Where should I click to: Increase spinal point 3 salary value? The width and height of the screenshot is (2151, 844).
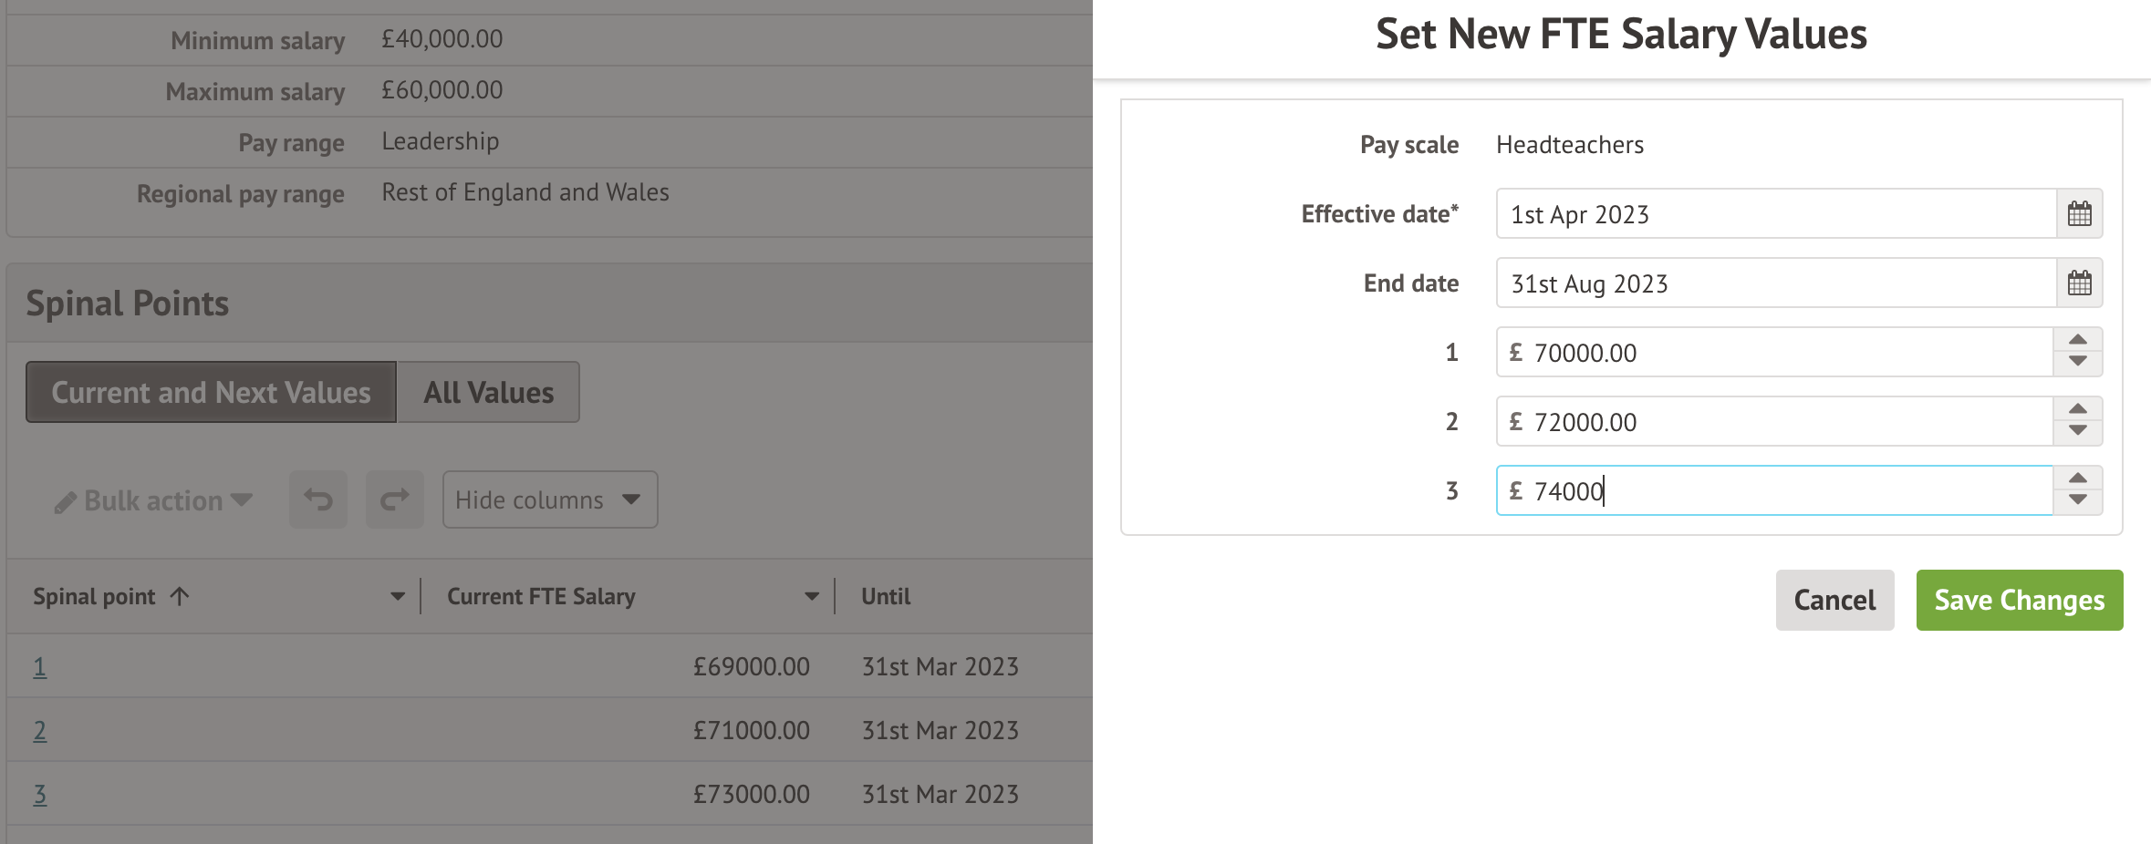(2078, 479)
